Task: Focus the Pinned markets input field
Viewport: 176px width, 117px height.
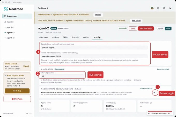Action: point(94,56)
